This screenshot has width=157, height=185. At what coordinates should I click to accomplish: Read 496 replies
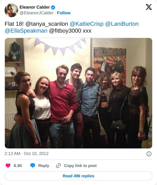click(x=78, y=176)
